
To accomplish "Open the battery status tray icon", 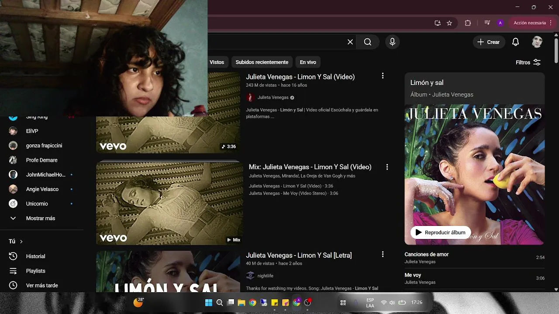I will point(402,303).
